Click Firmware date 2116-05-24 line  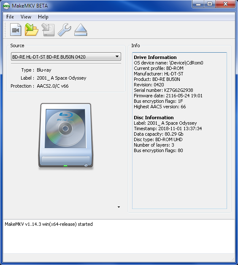tap(168, 96)
